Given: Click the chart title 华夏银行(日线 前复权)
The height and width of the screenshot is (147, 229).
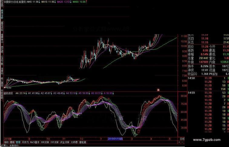Looking at the screenshot, I should click(15, 2).
